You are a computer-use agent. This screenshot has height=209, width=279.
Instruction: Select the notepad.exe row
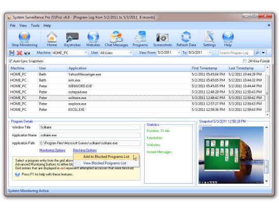136,92
